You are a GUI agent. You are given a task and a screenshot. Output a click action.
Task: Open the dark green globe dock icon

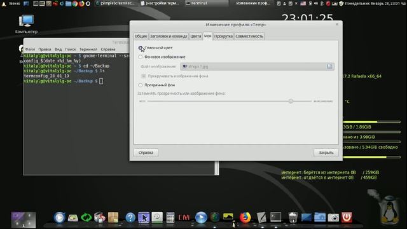click(215, 218)
